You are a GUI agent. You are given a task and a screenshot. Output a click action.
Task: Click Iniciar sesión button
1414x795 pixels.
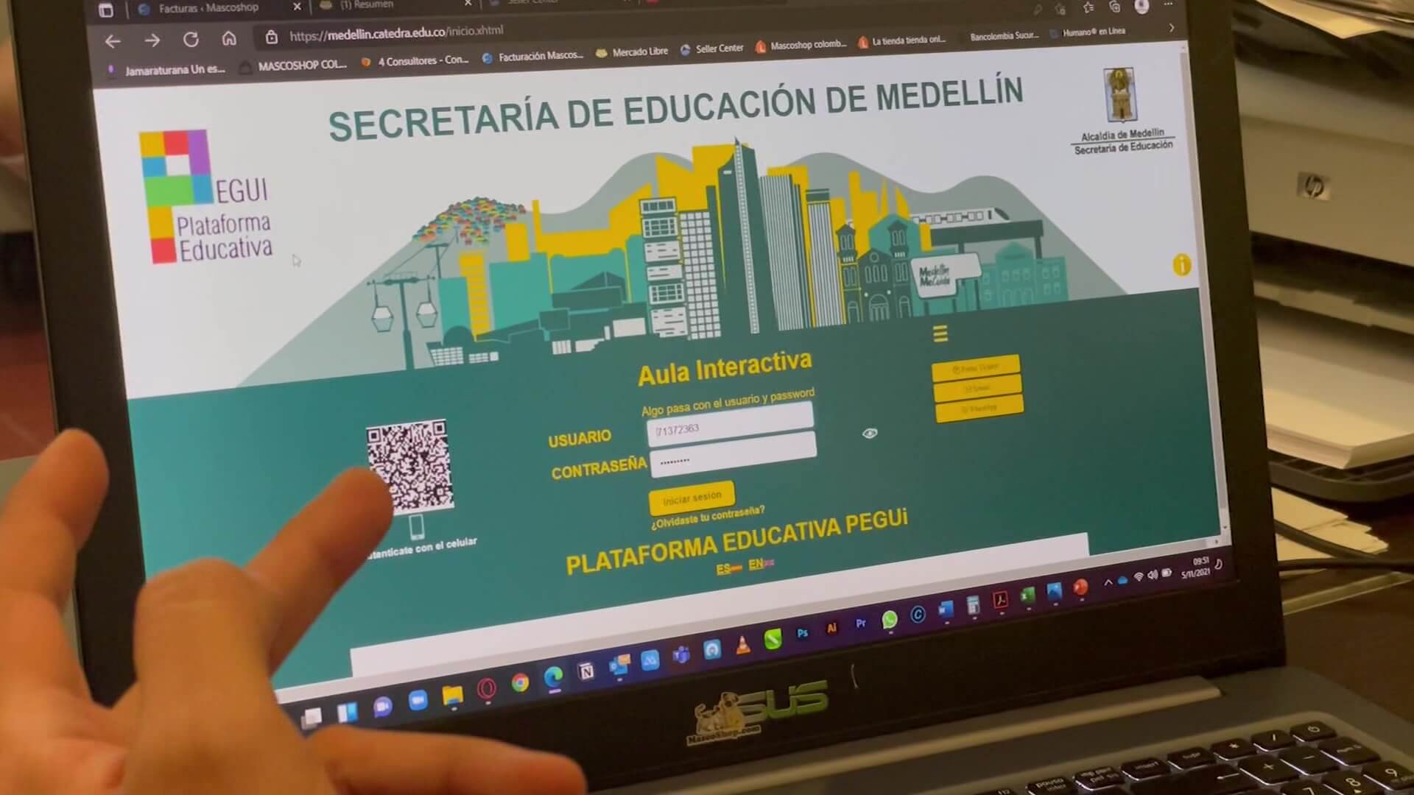coord(691,496)
